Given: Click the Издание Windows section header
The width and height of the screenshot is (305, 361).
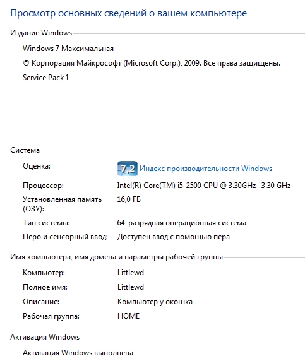Looking at the screenshot, I should point(41,33).
